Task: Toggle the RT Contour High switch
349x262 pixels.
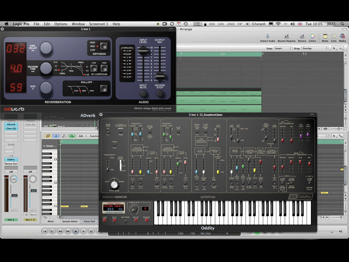Action: click(104, 68)
